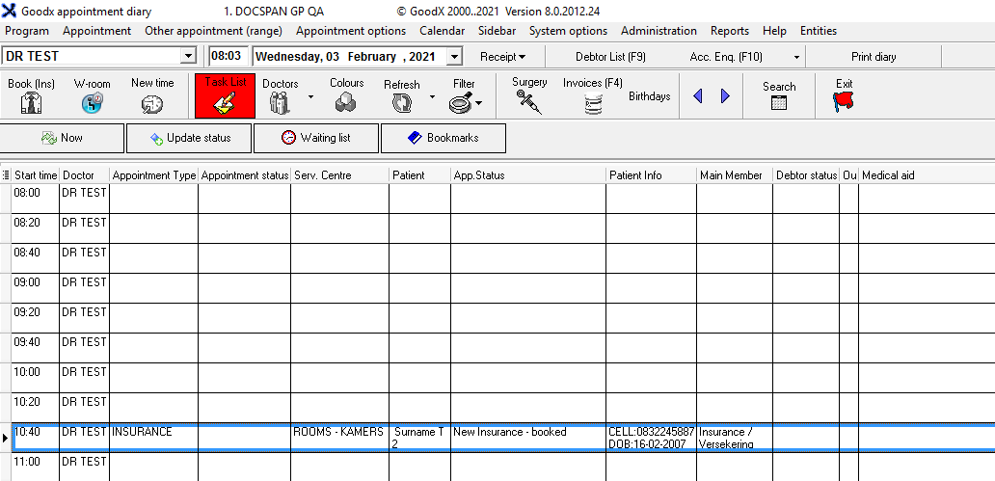Go to previous day with left arrow
The height and width of the screenshot is (481, 995).
point(698,96)
